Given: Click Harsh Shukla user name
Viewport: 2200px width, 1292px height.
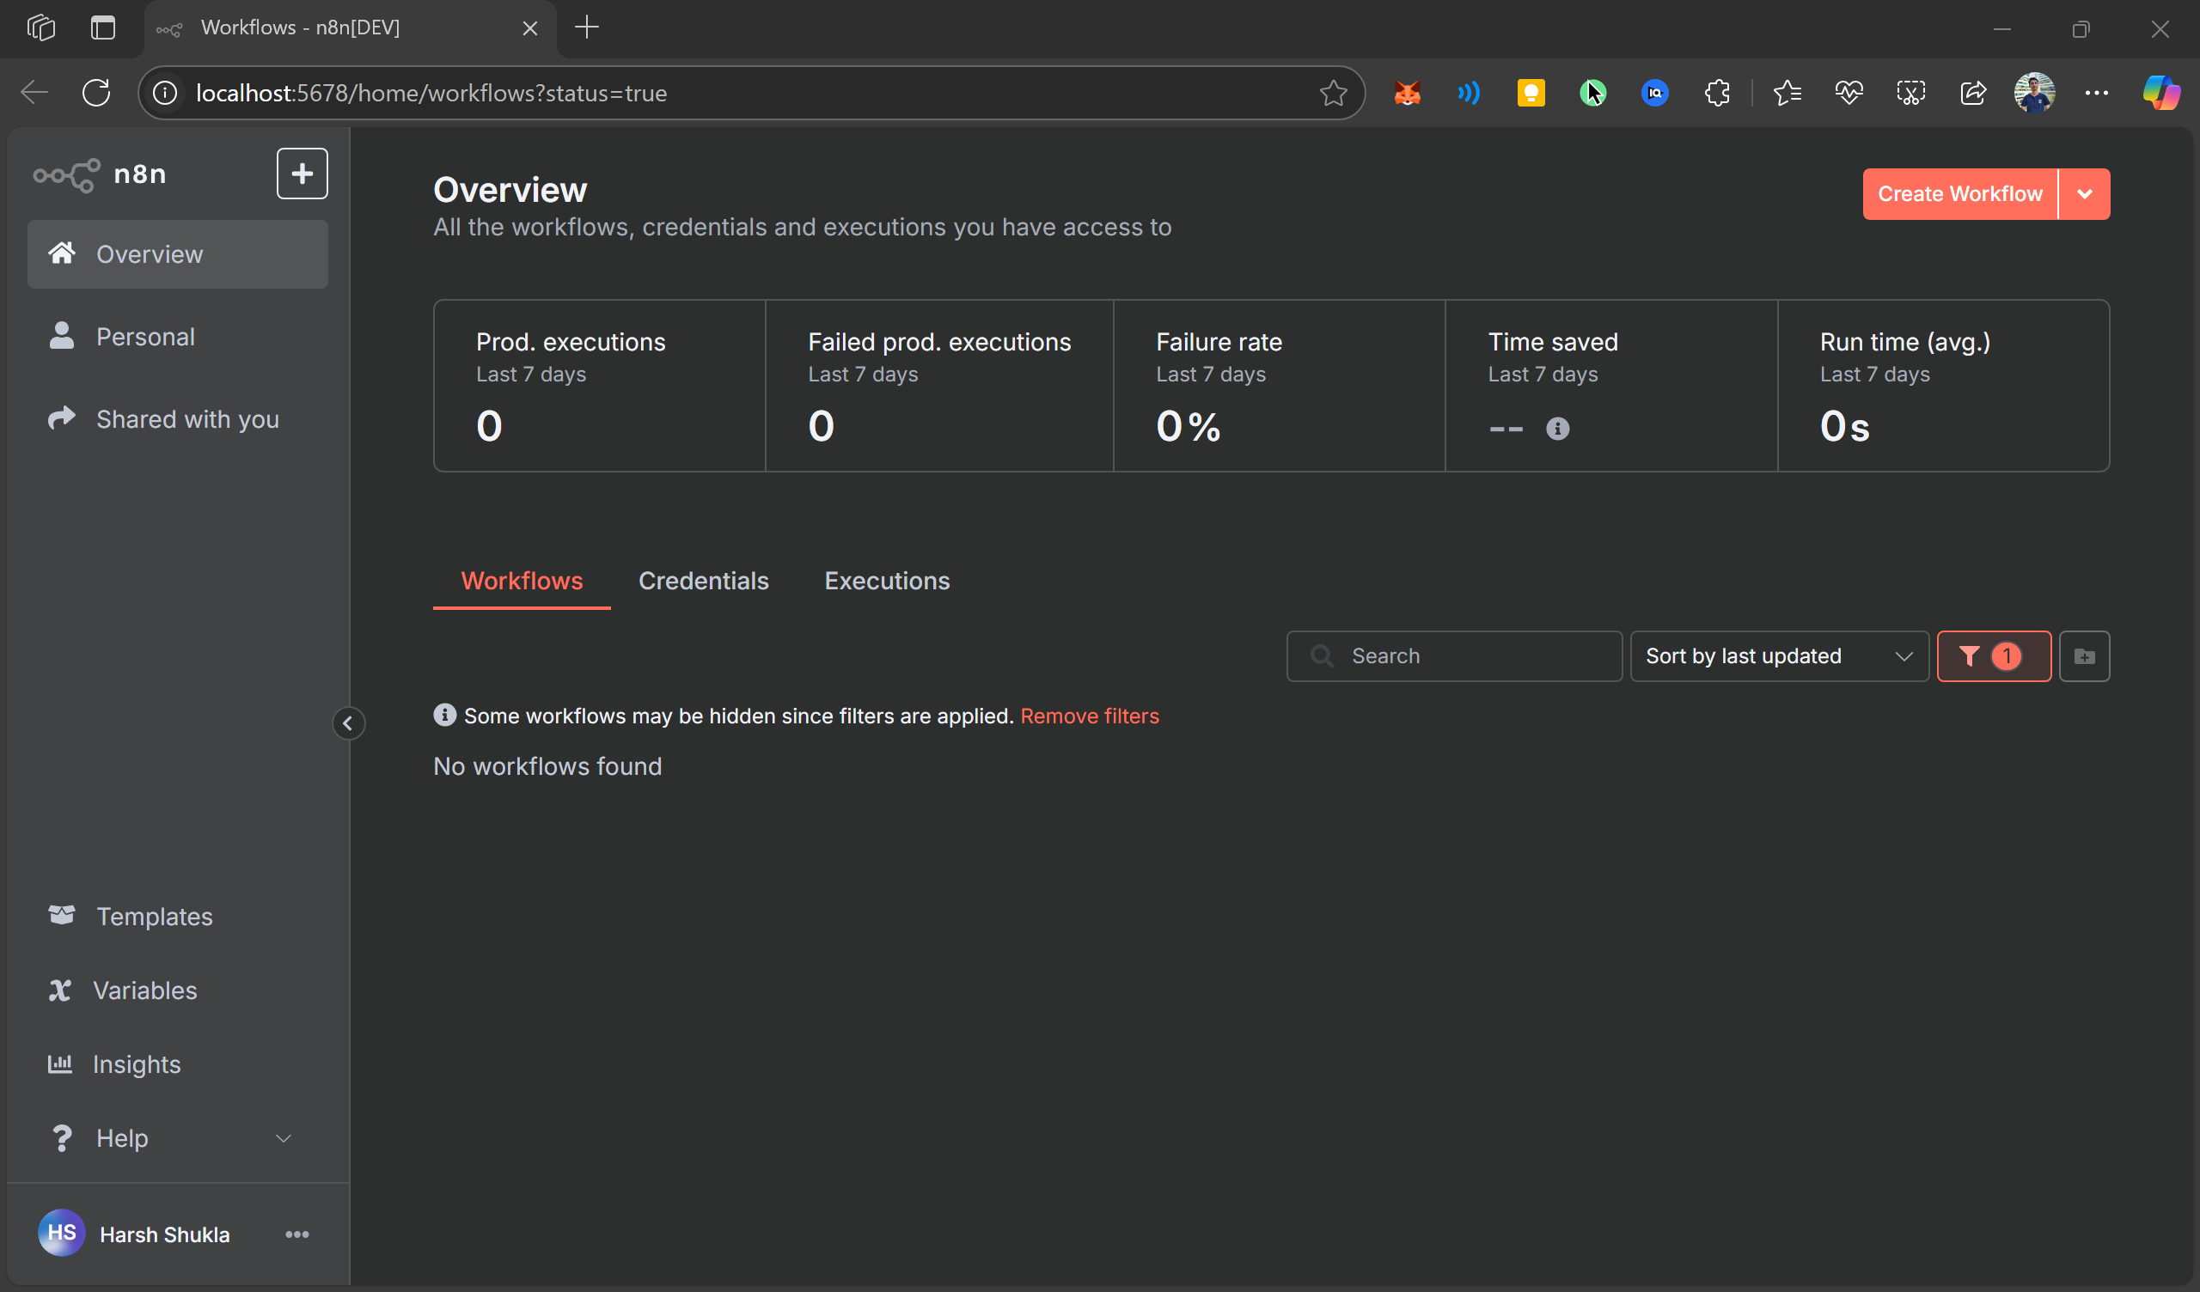Looking at the screenshot, I should coord(164,1234).
